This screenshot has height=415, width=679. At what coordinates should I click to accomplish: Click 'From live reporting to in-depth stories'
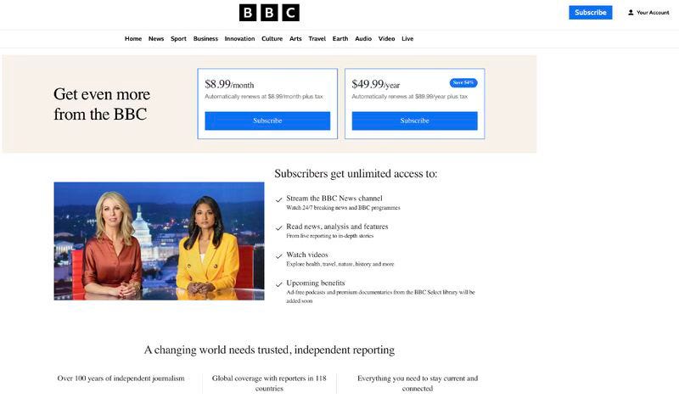[329, 236]
